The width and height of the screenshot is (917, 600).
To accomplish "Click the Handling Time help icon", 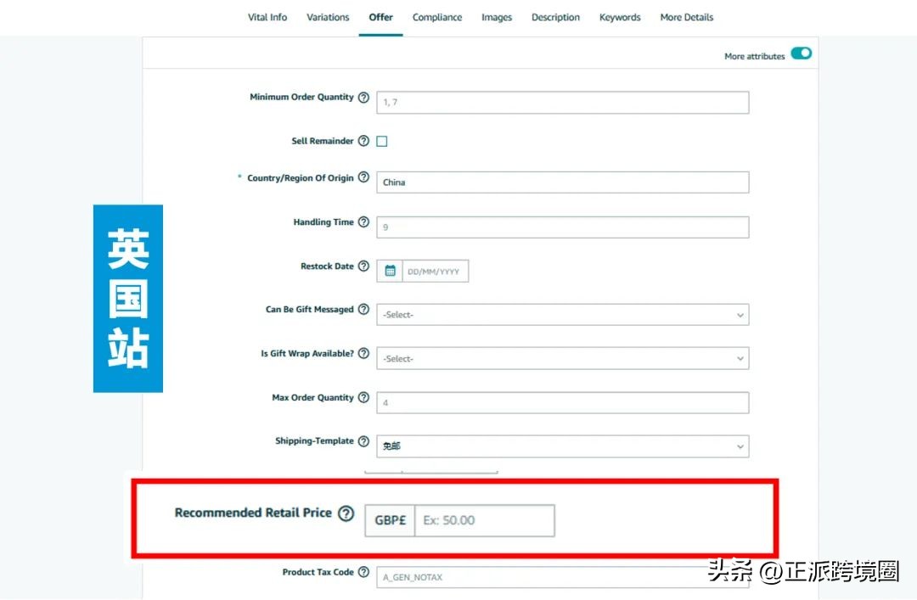I will (x=364, y=221).
